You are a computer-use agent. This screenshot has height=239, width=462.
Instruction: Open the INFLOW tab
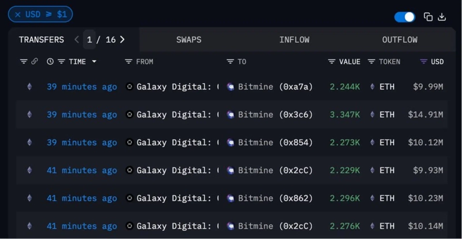click(294, 40)
